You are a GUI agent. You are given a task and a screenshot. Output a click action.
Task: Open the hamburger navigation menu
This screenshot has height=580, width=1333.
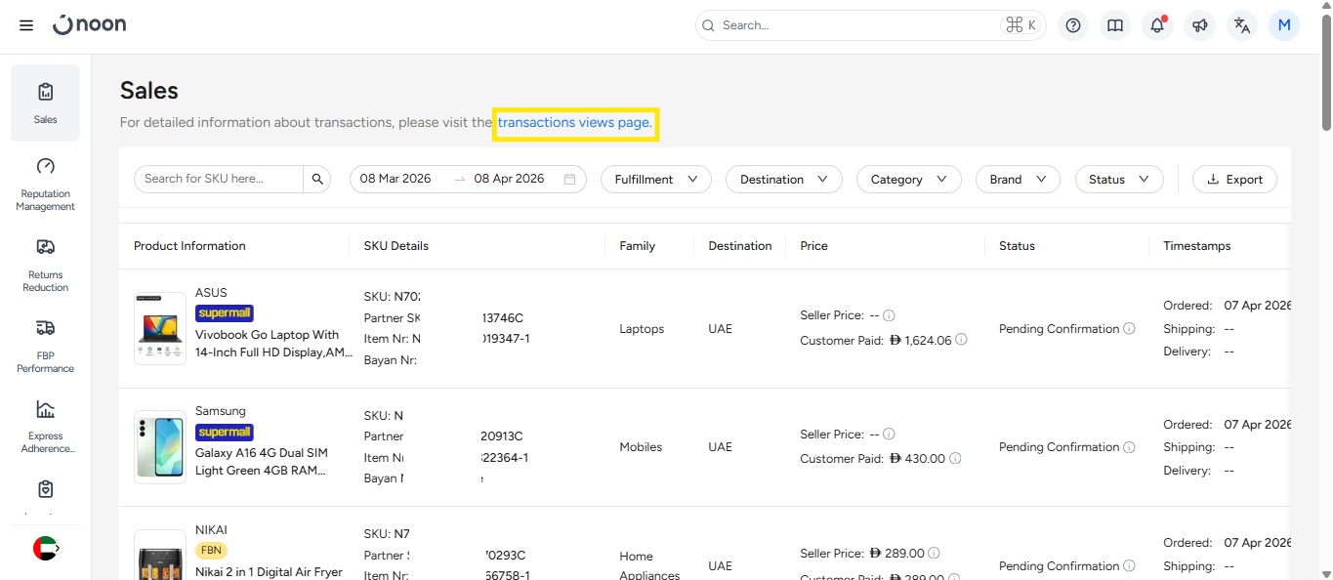(26, 25)
